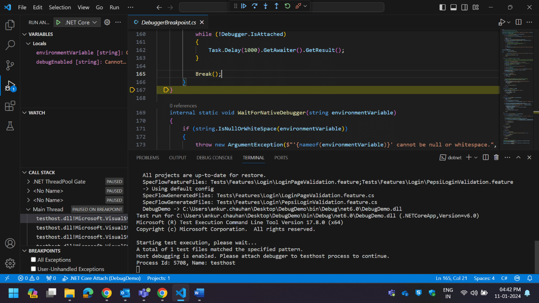The width and height of the screenshot is (539, 303).
Task: Collapse the Main Thread call stack
Action: coord(29,209)
